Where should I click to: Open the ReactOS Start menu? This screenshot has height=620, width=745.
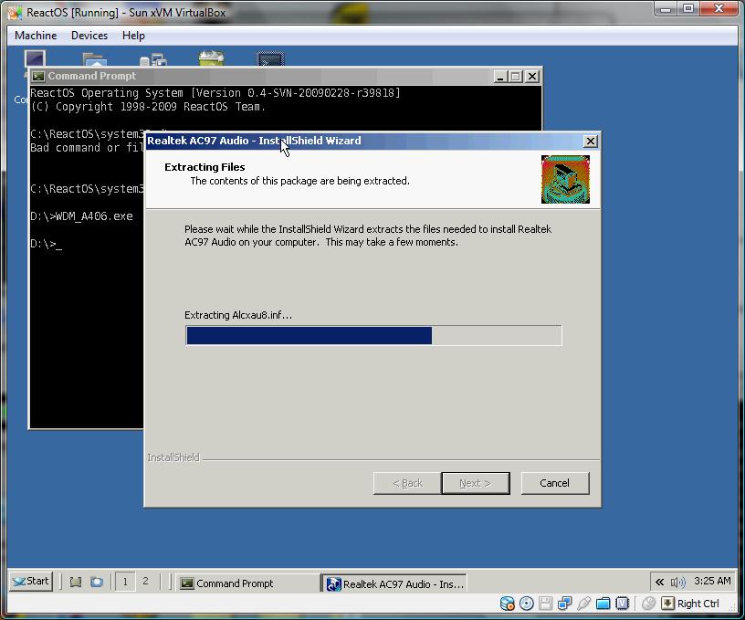pos(31,582)
